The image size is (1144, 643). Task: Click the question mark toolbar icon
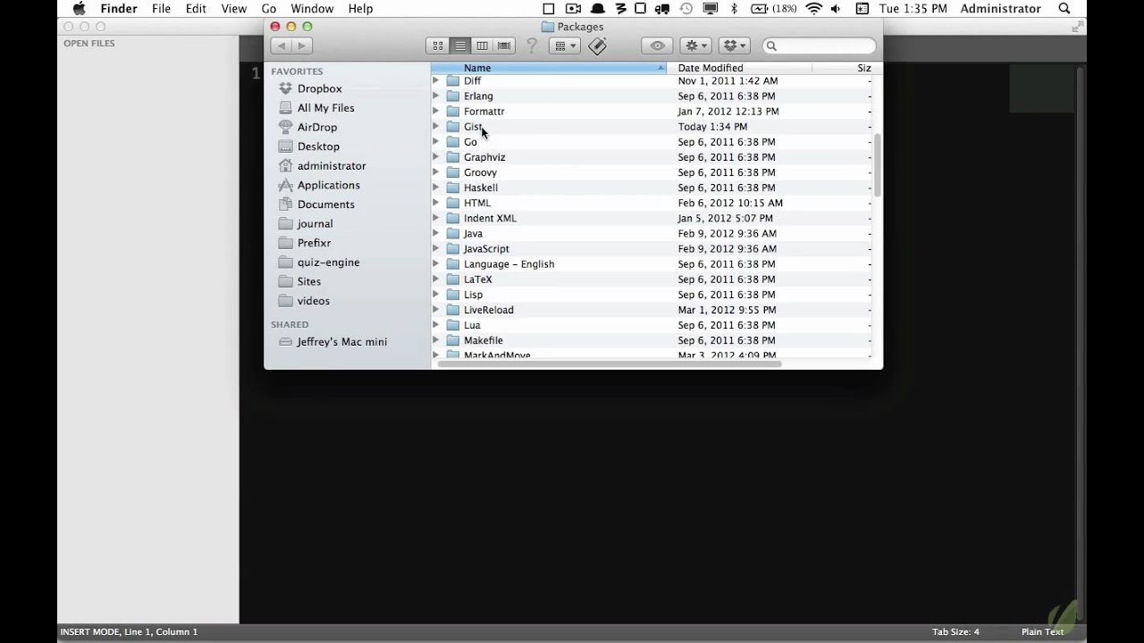click(532, 46)
